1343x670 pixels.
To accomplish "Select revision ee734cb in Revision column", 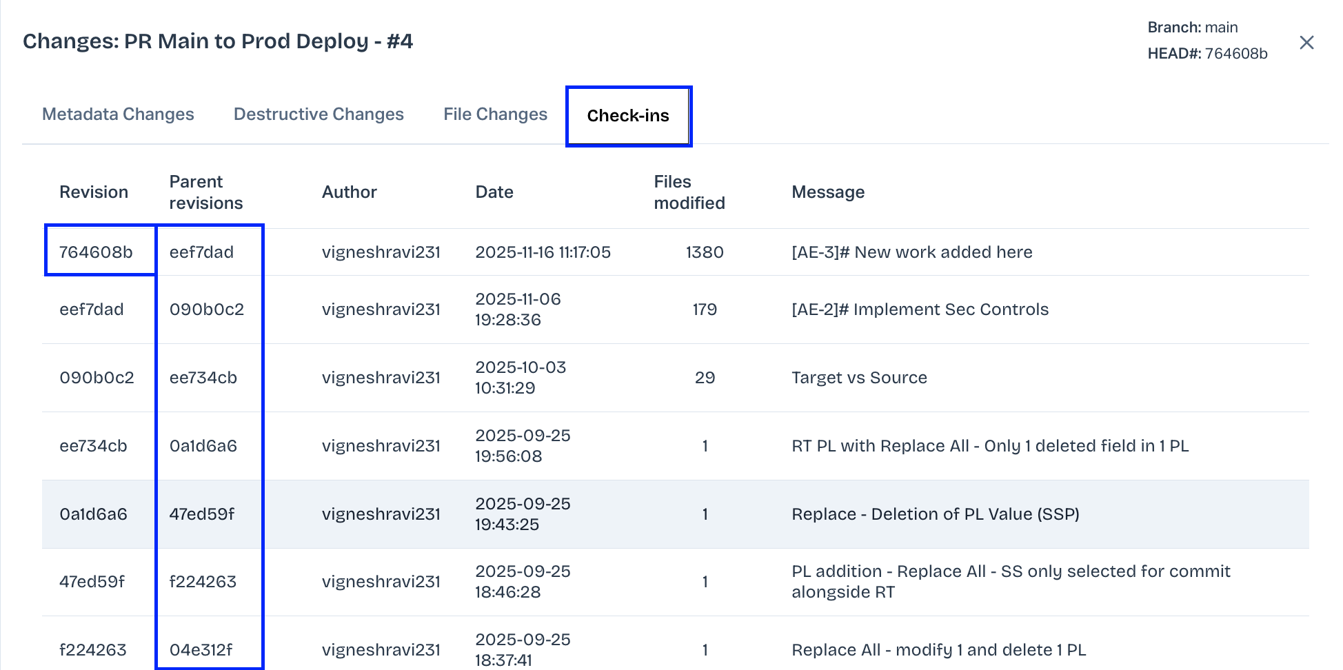I will click(x=93, y=446).
